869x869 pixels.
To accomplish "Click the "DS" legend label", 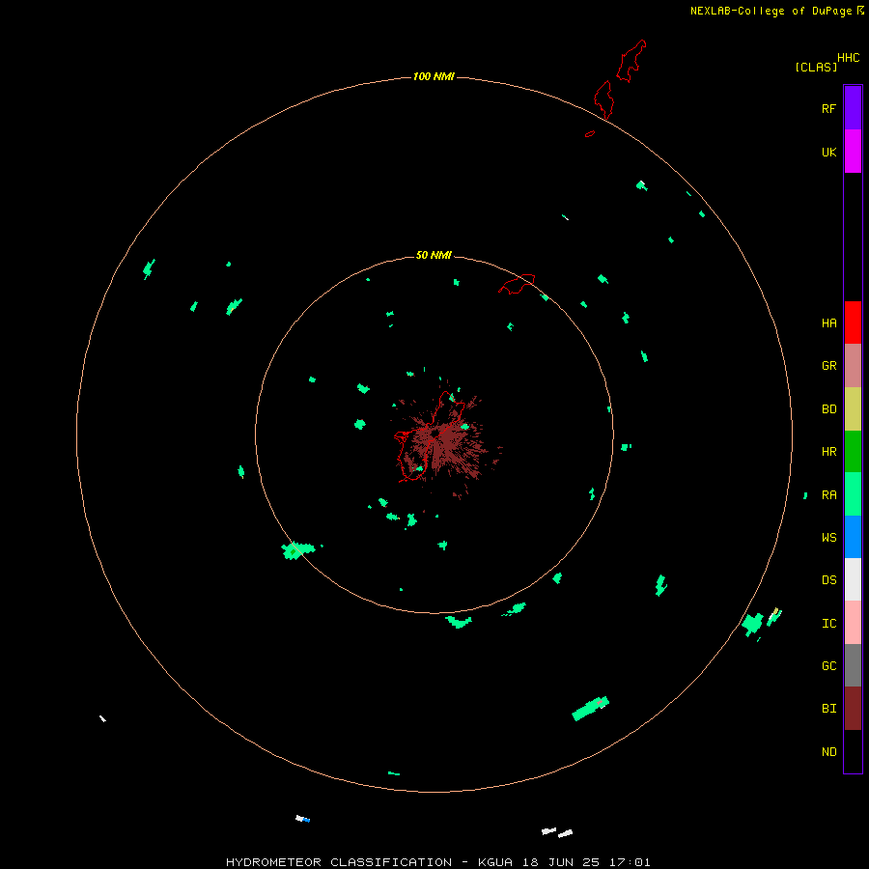I will [x=829, y=580].
